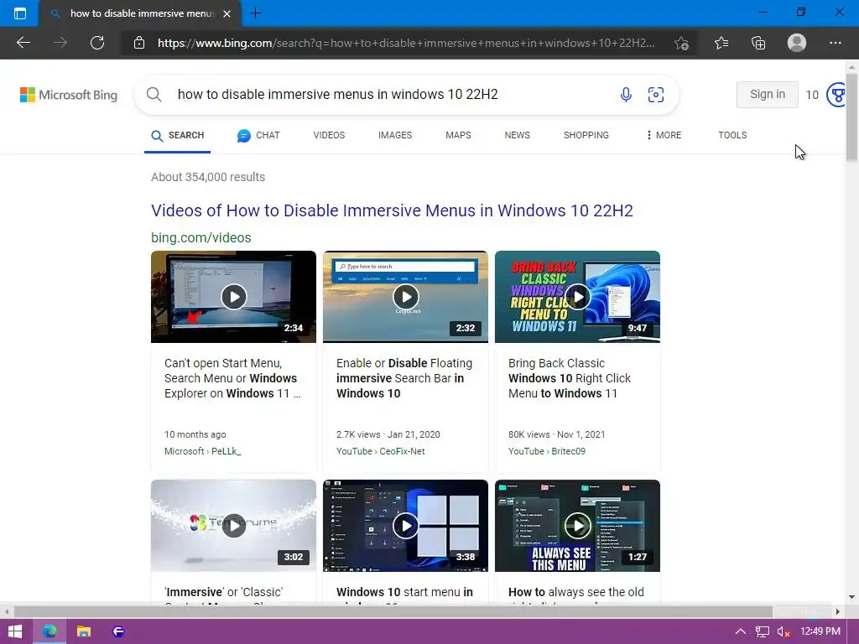Open the Microsoft Rewards trophy icon
859x644 pixels.
pyautogui.click(x=836, y=95)
